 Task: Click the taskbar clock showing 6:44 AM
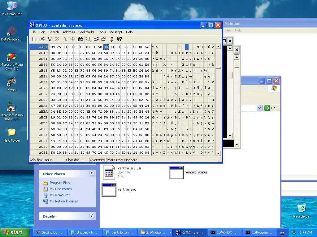click(306, 232)
